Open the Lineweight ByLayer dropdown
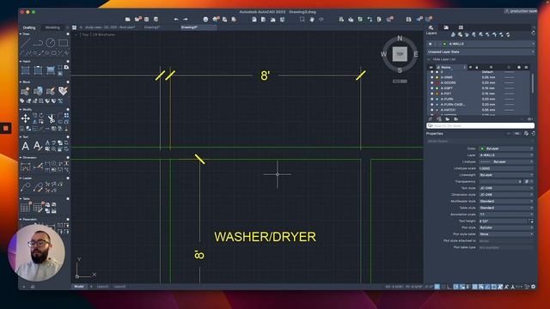Viewport: 550px width, 309px height. click(x=506, y=175)
